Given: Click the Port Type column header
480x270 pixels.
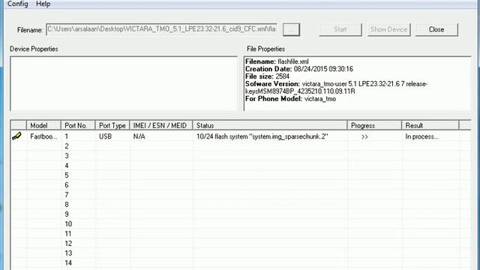Looking at the screenshot, I should tap(112, 125).
